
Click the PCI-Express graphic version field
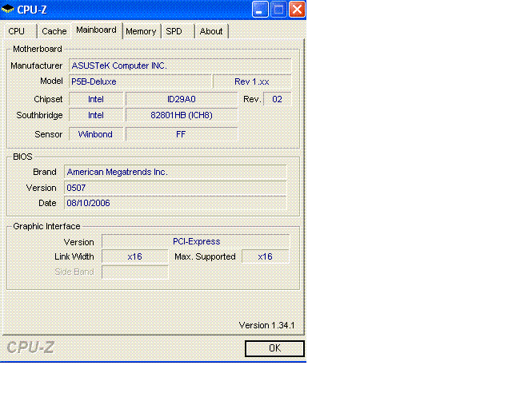click(196, 241)
